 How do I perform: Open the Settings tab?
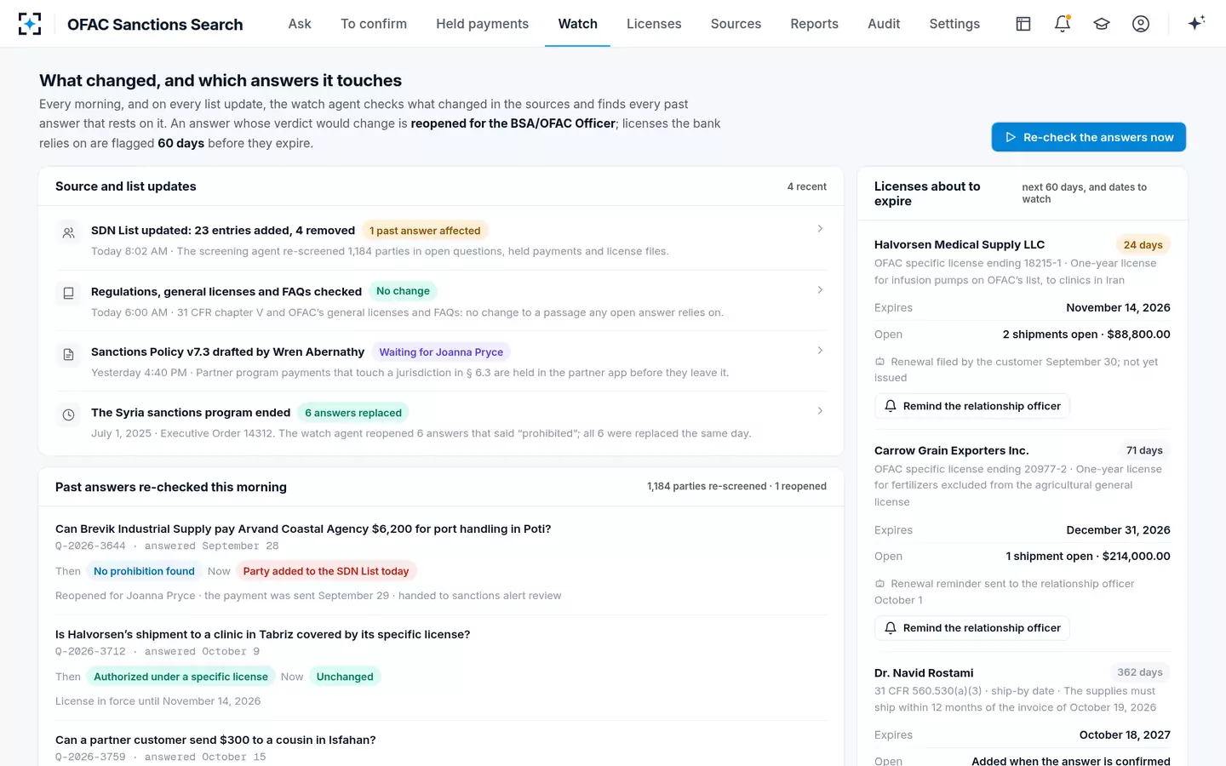pyautogui.click(x=954, y=24)
